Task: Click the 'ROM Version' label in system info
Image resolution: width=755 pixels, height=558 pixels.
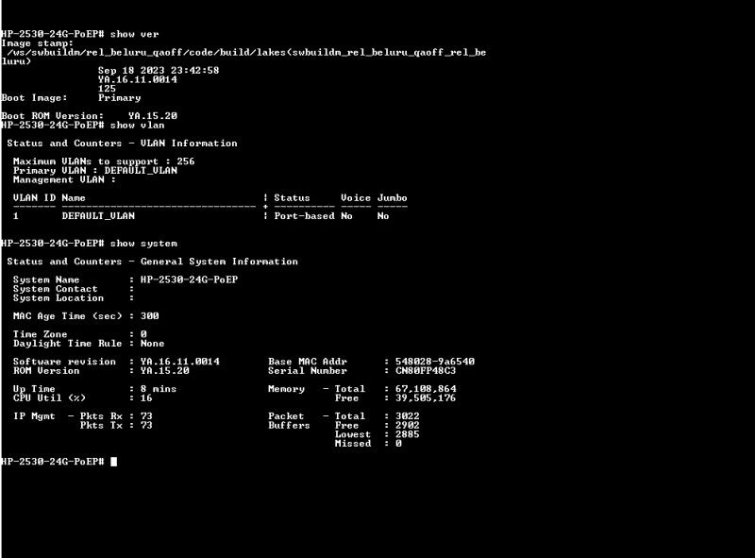Action: [46, 371]
